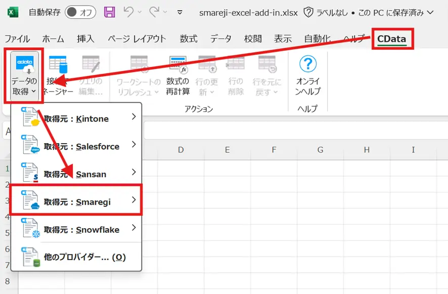The width and height of the screenshot is (448, 294).
Task: Click the 行を元に戻す icon
Action: (x=267, y=64)
